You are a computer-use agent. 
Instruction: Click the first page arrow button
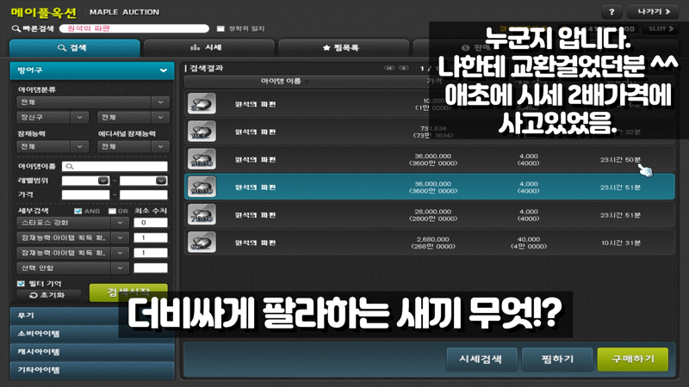[x=389, y=69]
